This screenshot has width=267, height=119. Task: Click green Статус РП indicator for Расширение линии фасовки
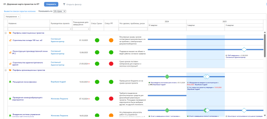(x=111, y=82)
